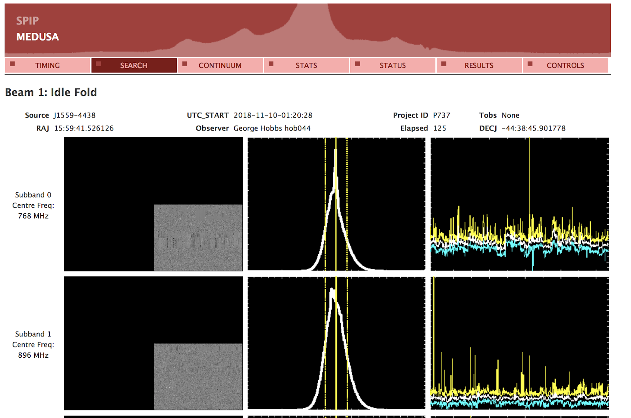The height and width of the screenshot is (418, 631).
Task: Click the Project ID value P737
Action: (441, 115)
